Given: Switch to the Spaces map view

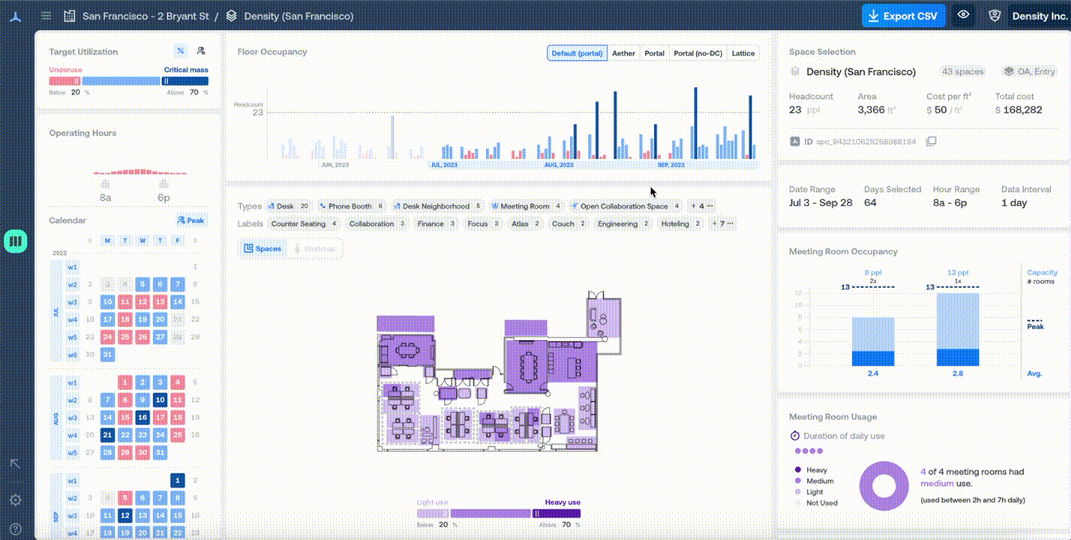Looking at the screenshot, I should coord(263,248).
